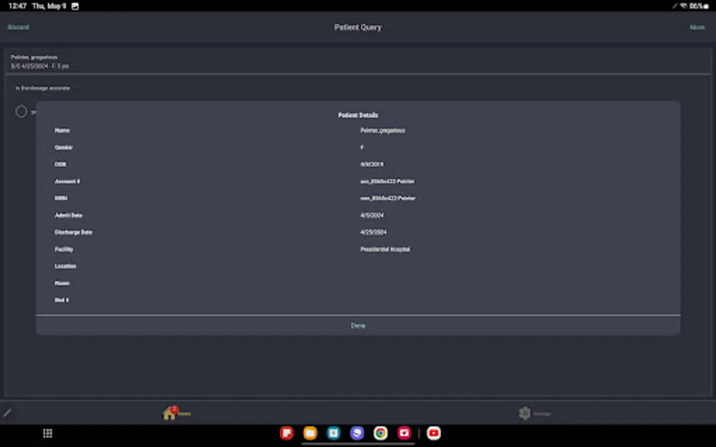This screenshot has height=447, width=716.
Task: Select the radio button under the dosage question
Action: (x=21, y=112)
